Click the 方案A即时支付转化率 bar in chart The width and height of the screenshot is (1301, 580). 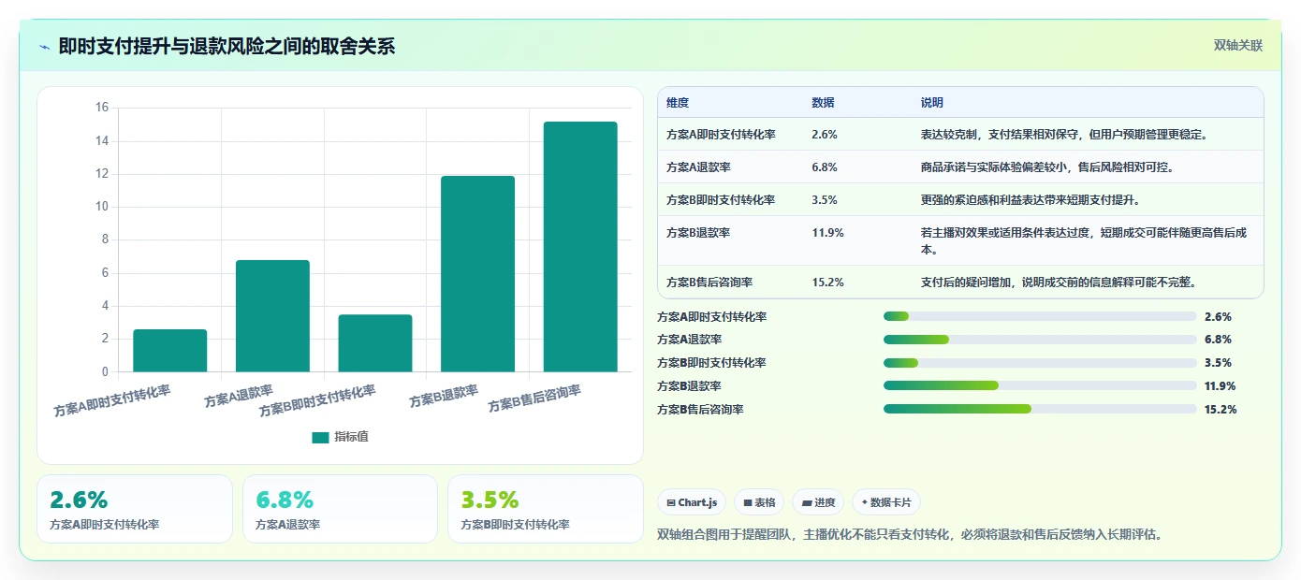[x=170, y=351]
